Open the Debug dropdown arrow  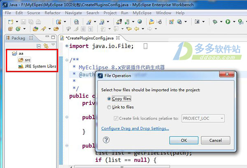pos(221,21)
